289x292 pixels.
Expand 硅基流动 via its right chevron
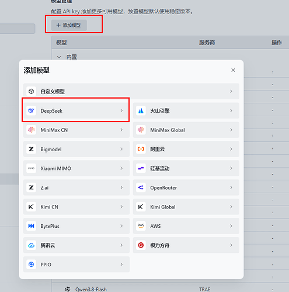point(231,168)
